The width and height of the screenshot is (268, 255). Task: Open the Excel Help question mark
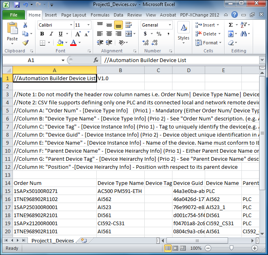point(235,15)
